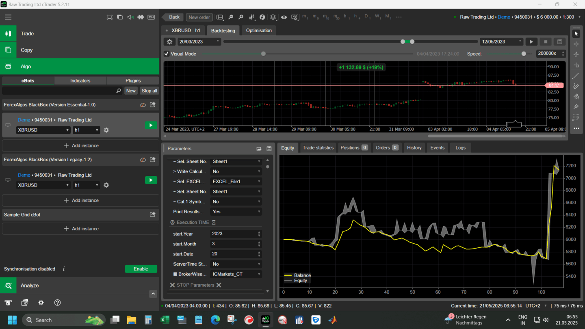Enable synchronisation with the Enable button

[x=141, y=269]
